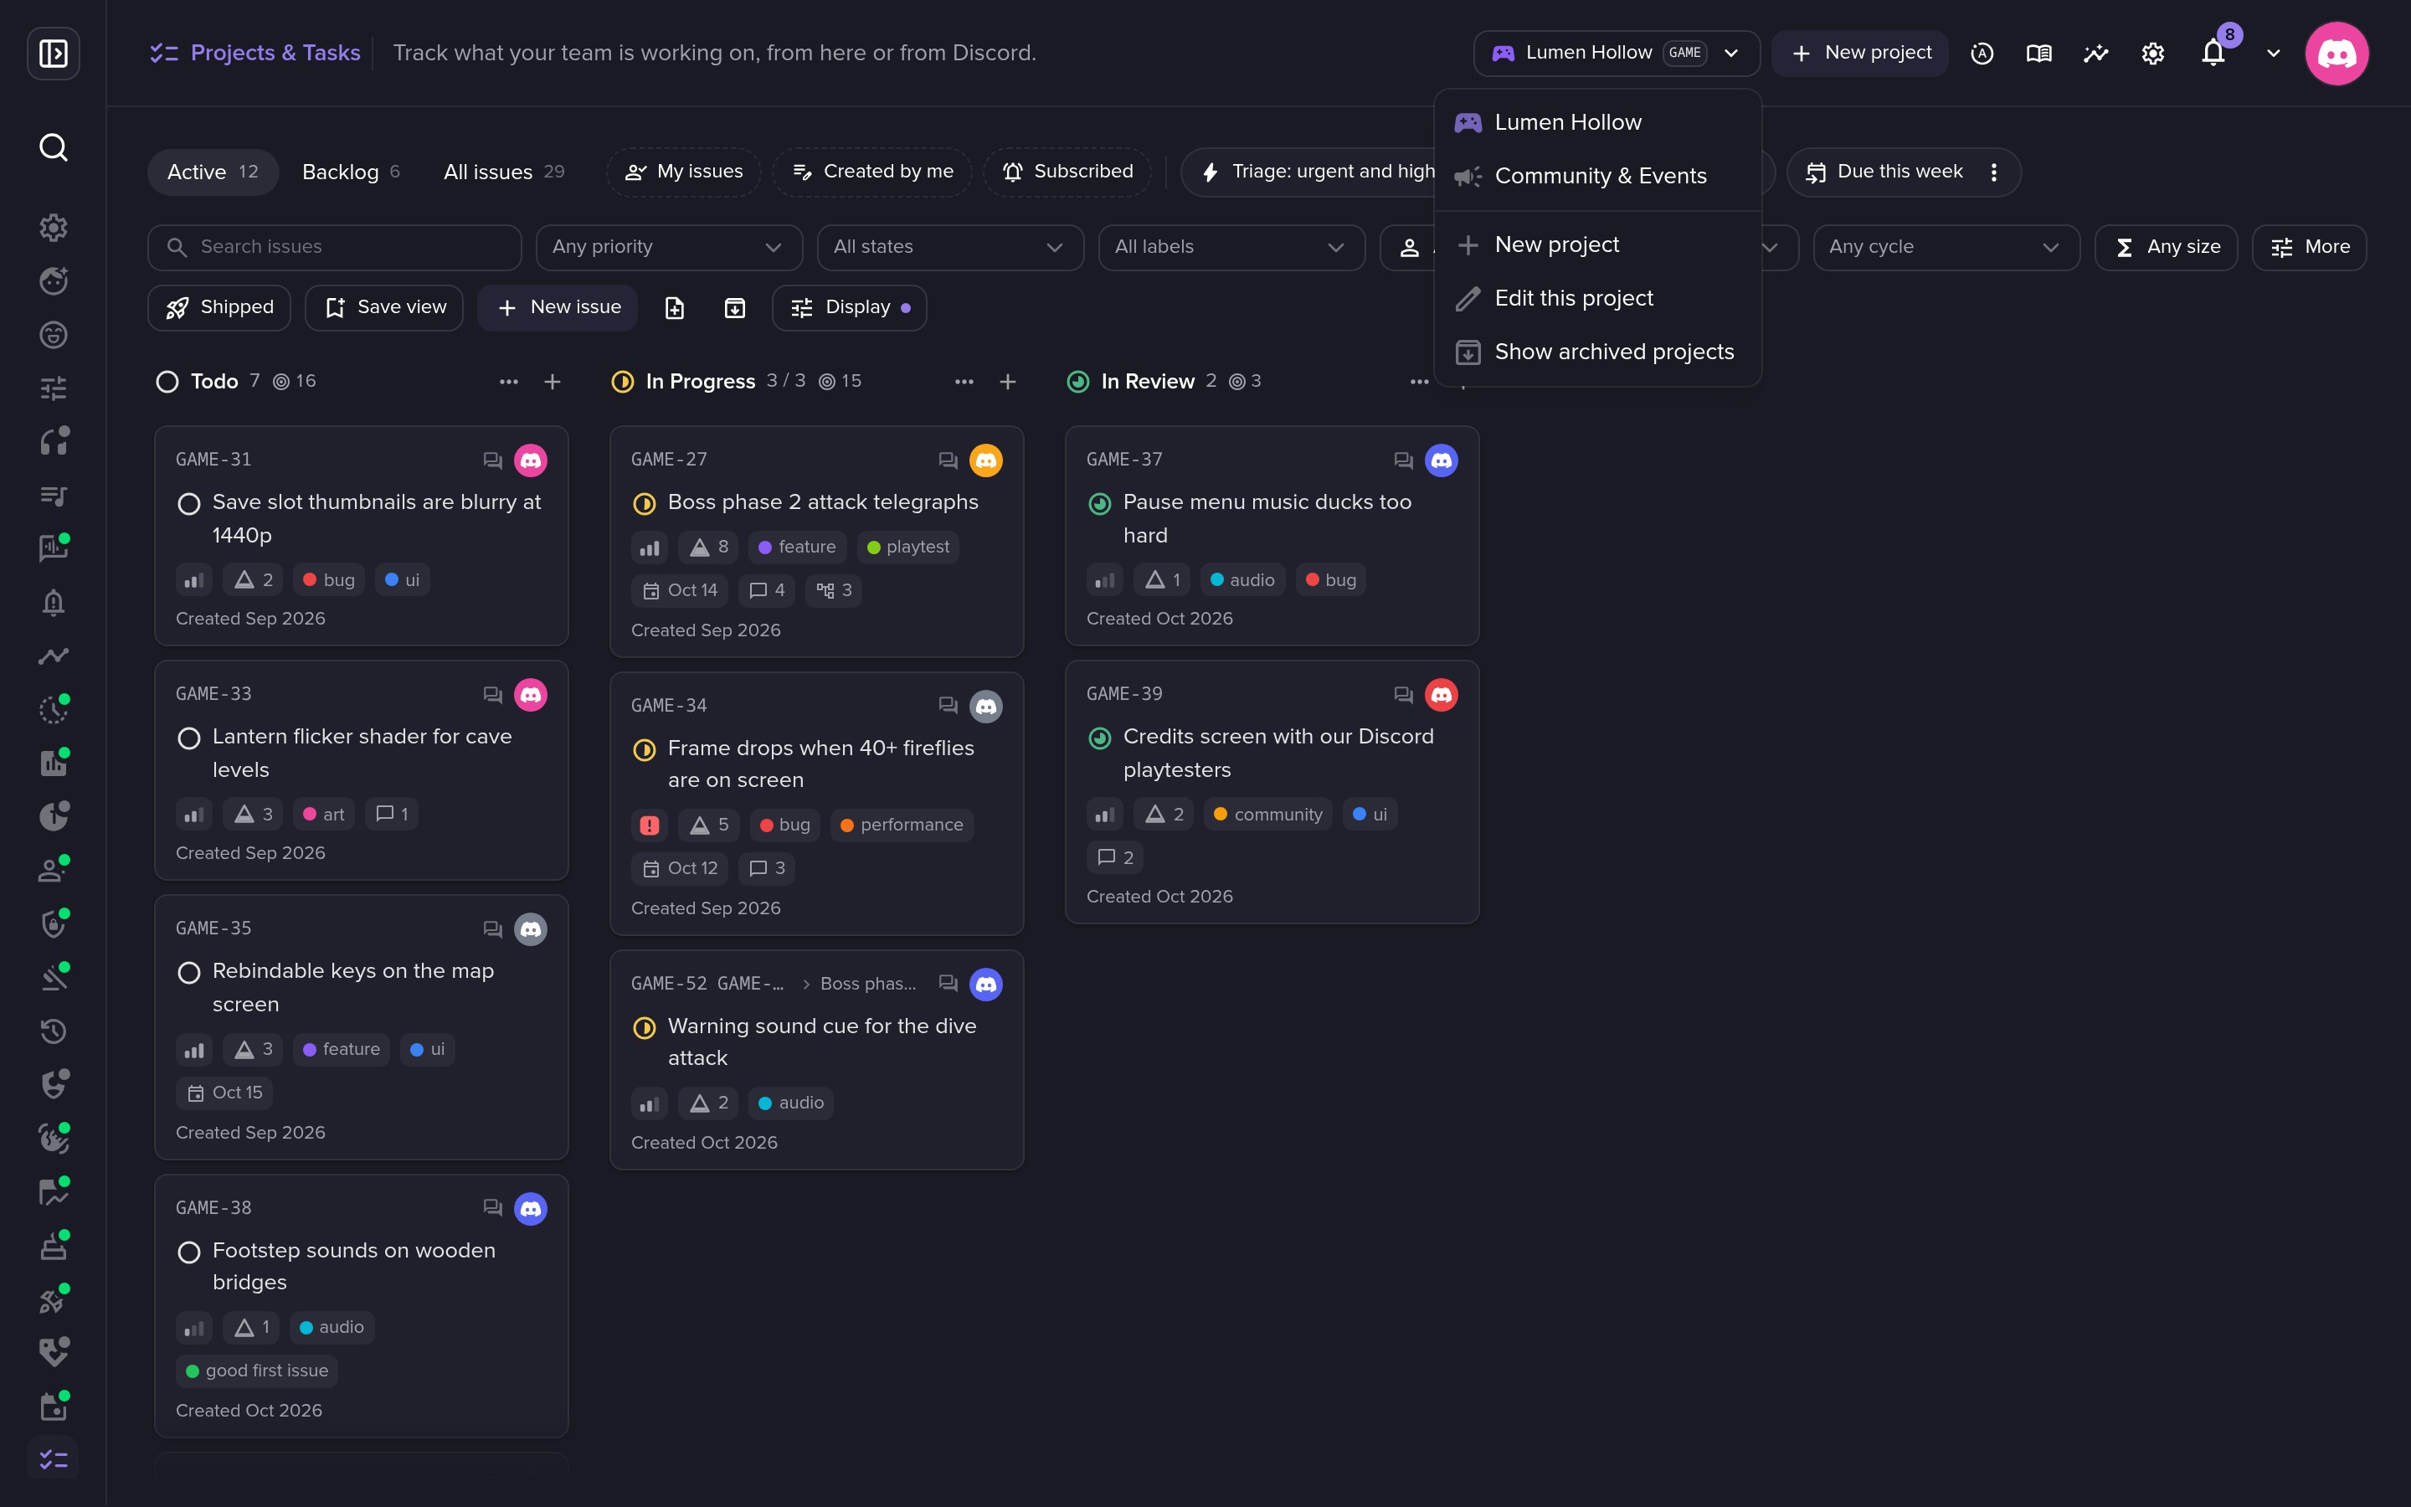Toggle the My issues filter chip
The image size is (2411, 1507).
point(683,172)
